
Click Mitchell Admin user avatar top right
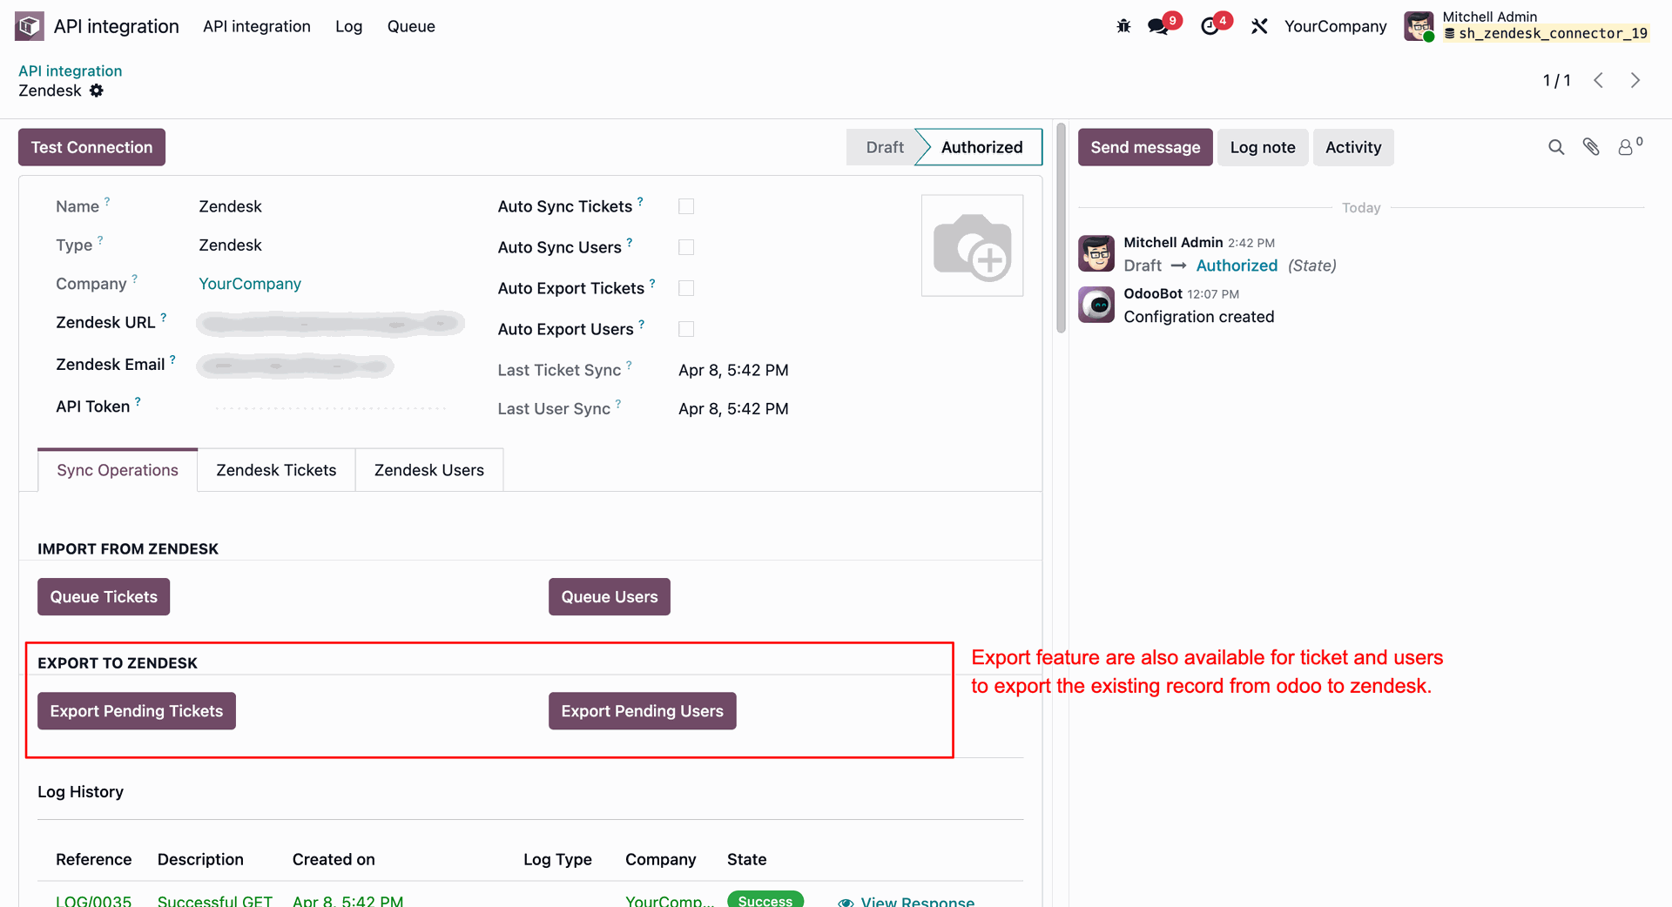[x=1419, y=26]
